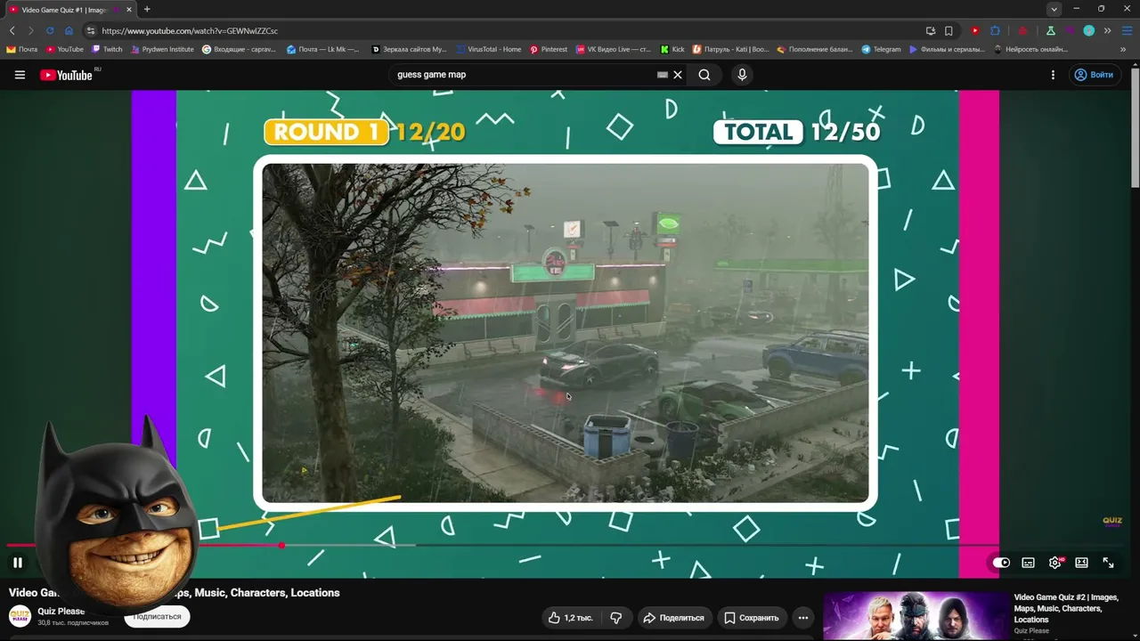The width and height of the screenshot is (1140, 641).
Task: Open the on-screen keyboard icon in search box
Action: [663, 75]
